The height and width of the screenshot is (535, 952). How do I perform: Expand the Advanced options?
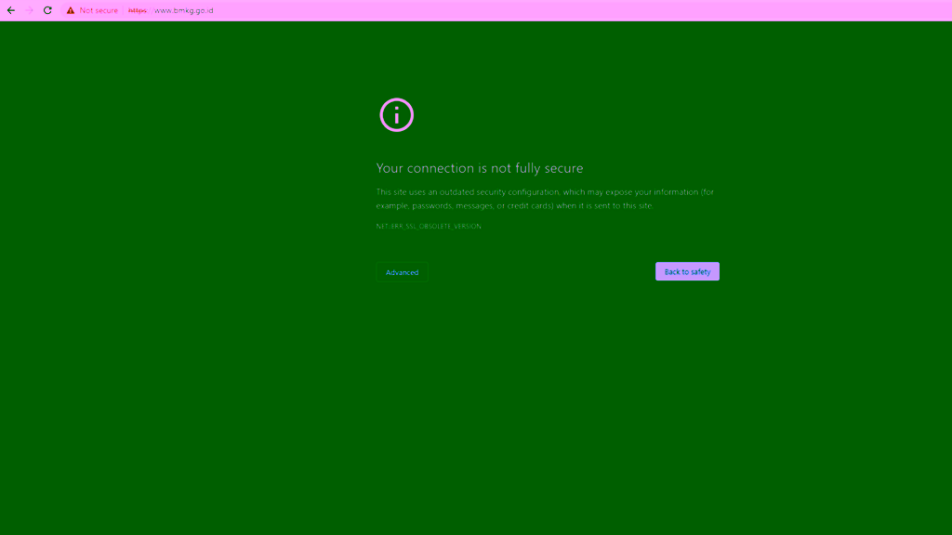point(402,272)
